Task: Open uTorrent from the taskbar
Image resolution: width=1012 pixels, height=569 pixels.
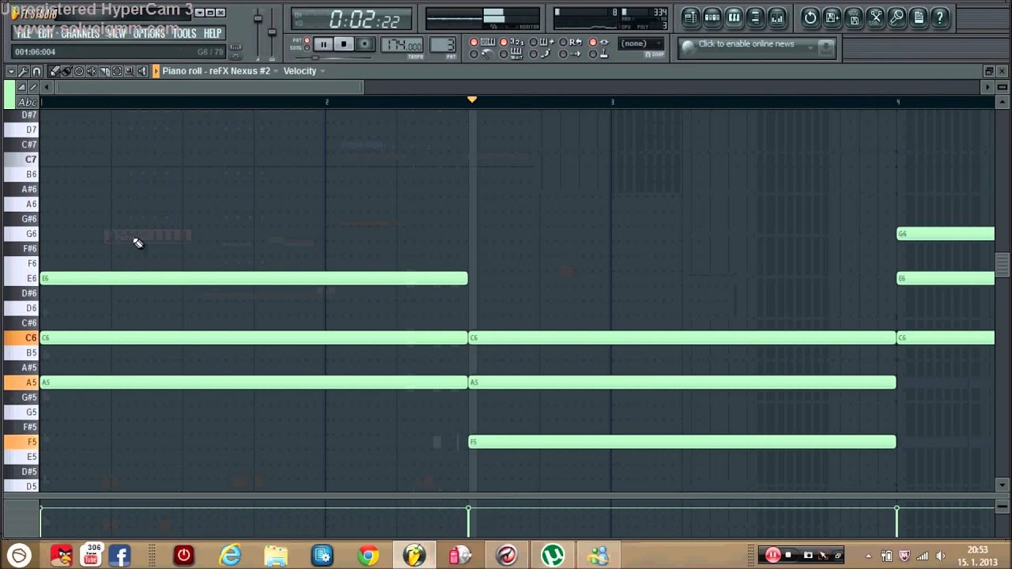Action: click(x=553, y=556)
